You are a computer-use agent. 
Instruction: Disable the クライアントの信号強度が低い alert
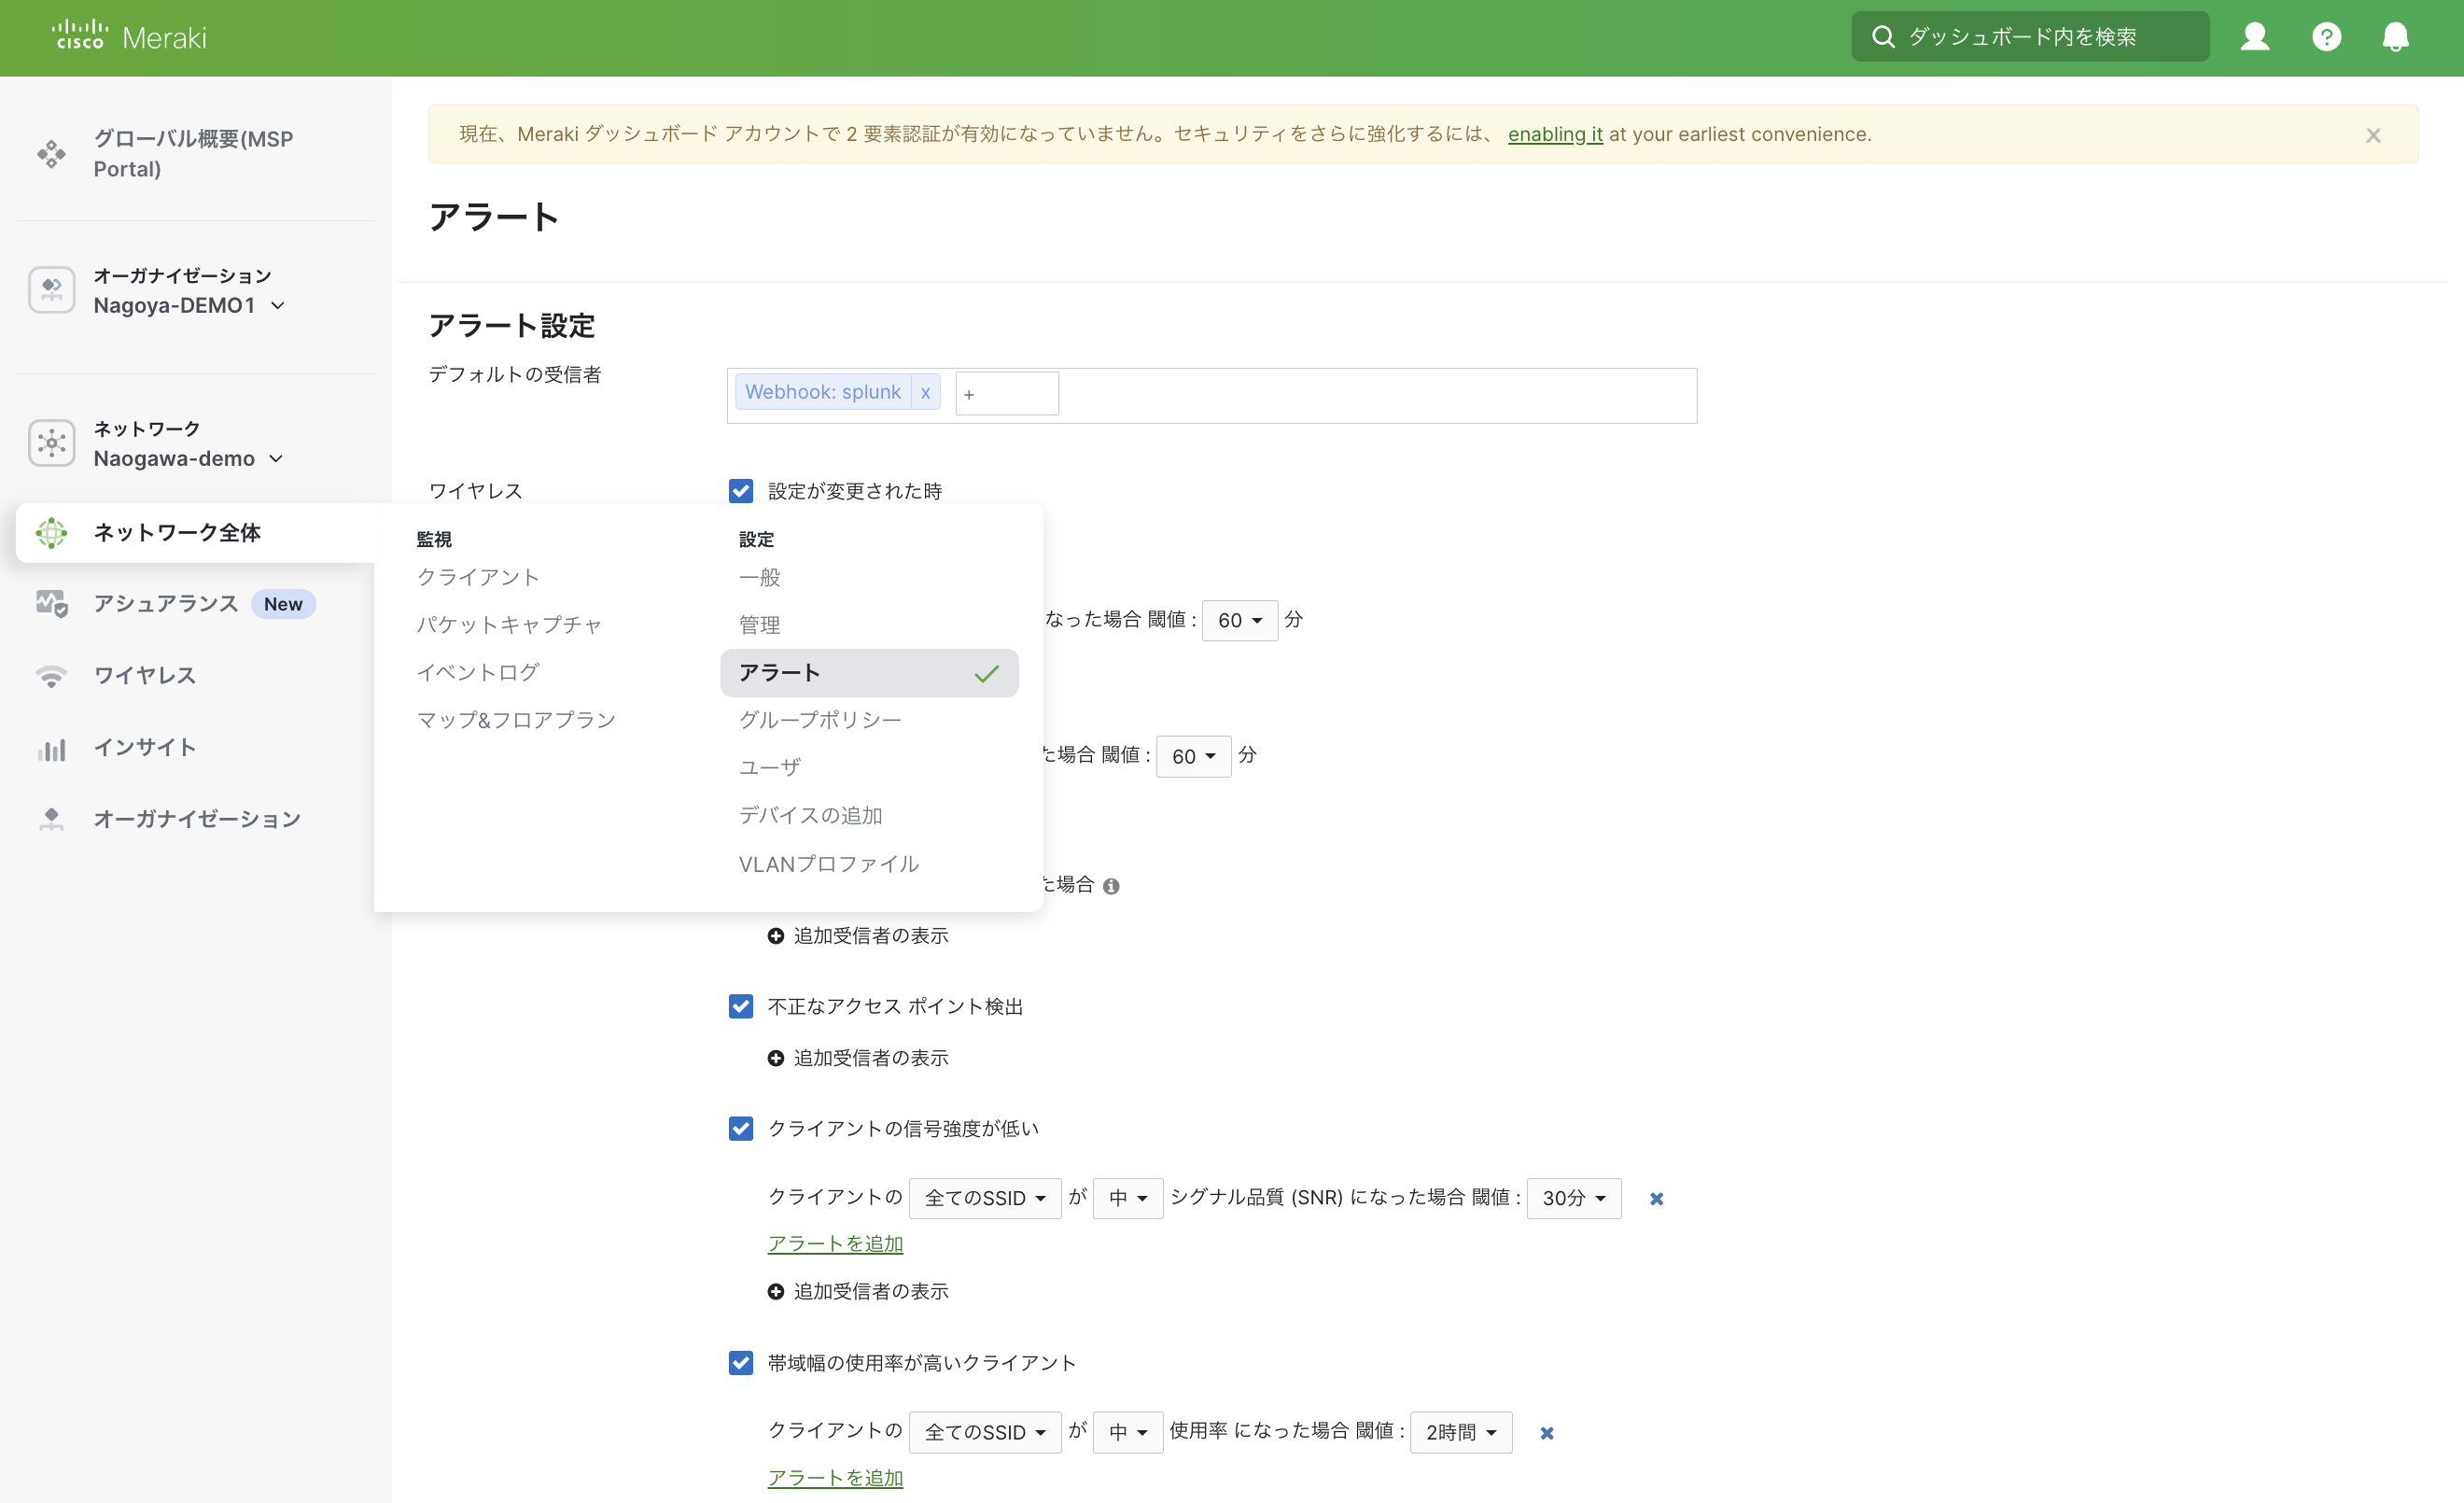pyautogui.click(x=740, y=1128)
